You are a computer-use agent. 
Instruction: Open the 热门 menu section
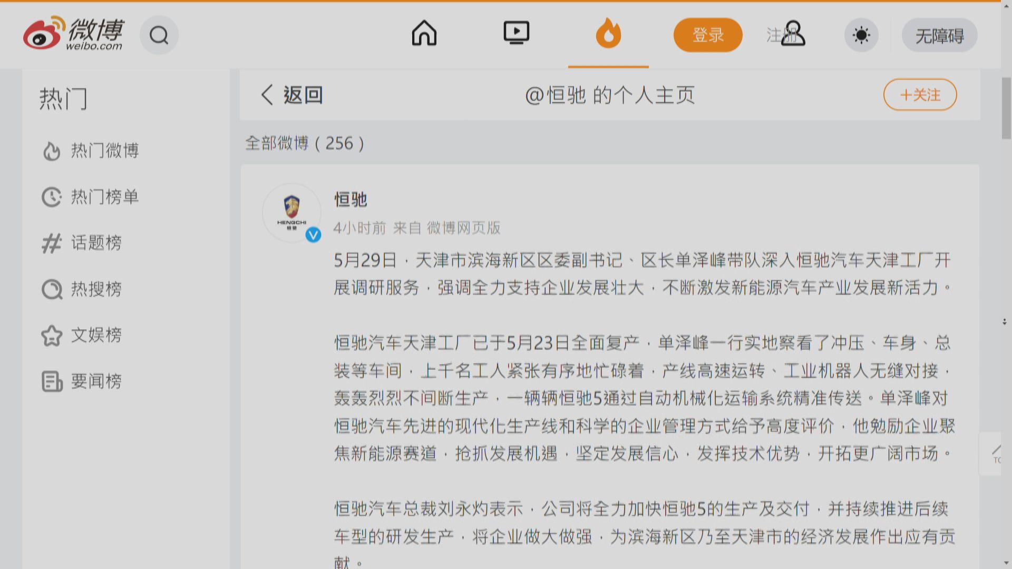pos(63,98)
